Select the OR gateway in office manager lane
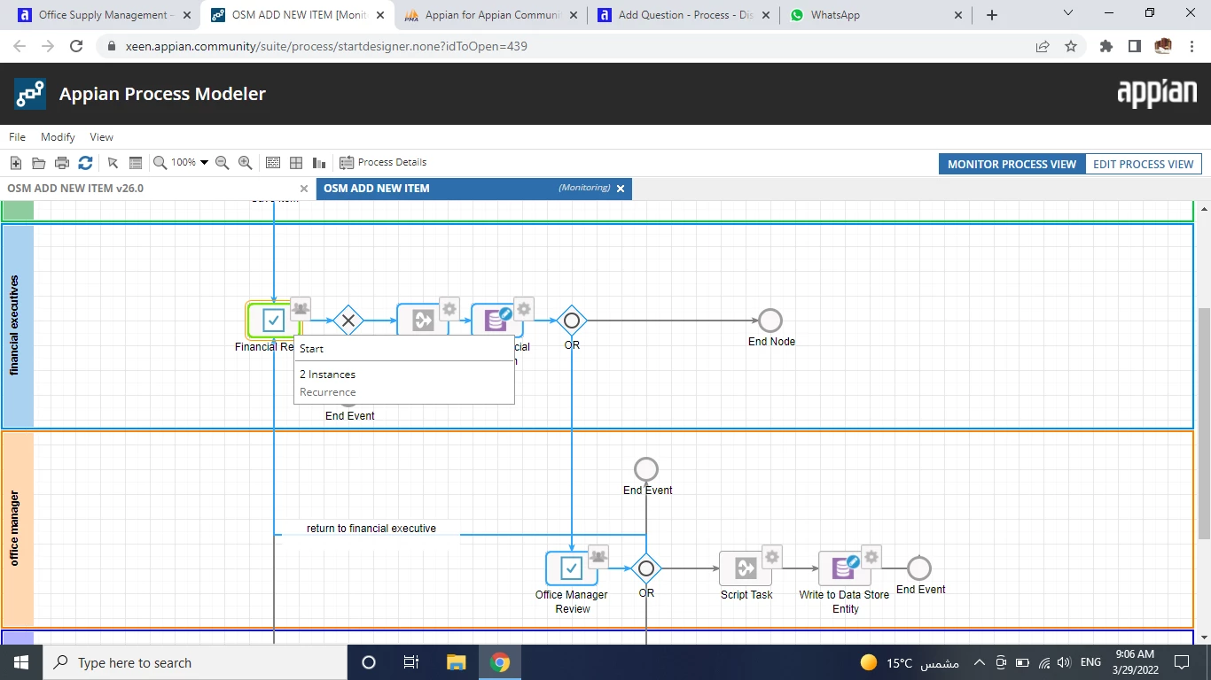The height and width of the screenshot is (680, 1211). click(x=646, y=568)
